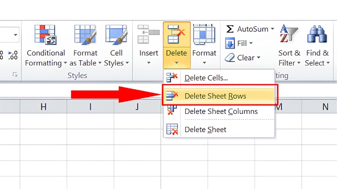Screen dimensions: 337x189
Task: Click the Find & Select binoculars icon
Action: [317, 34]
